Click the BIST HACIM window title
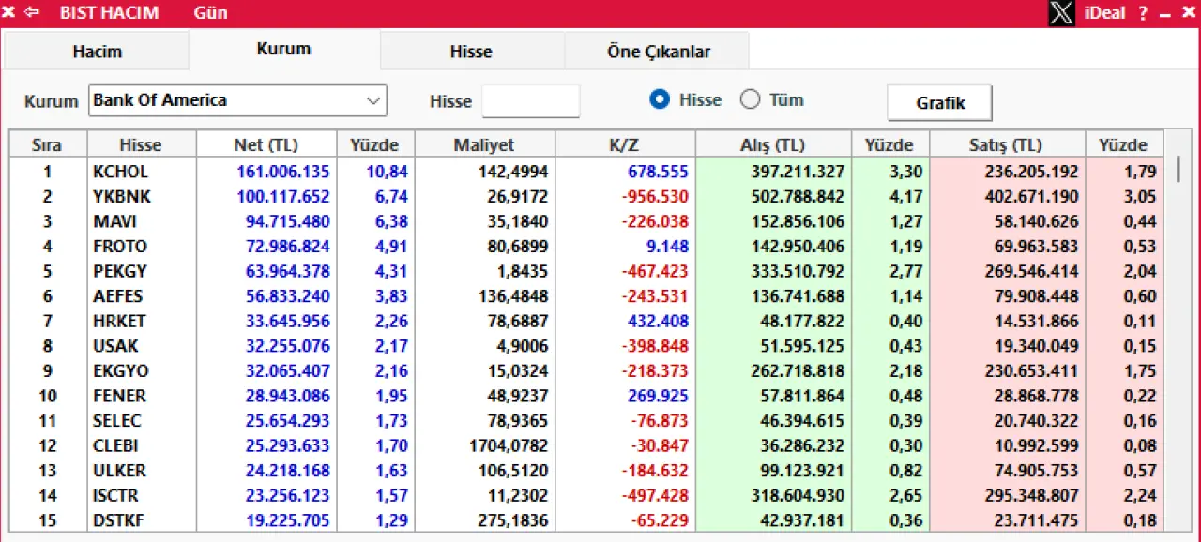The width and height of the screenshot is (1201, 542). click(109, 13)
